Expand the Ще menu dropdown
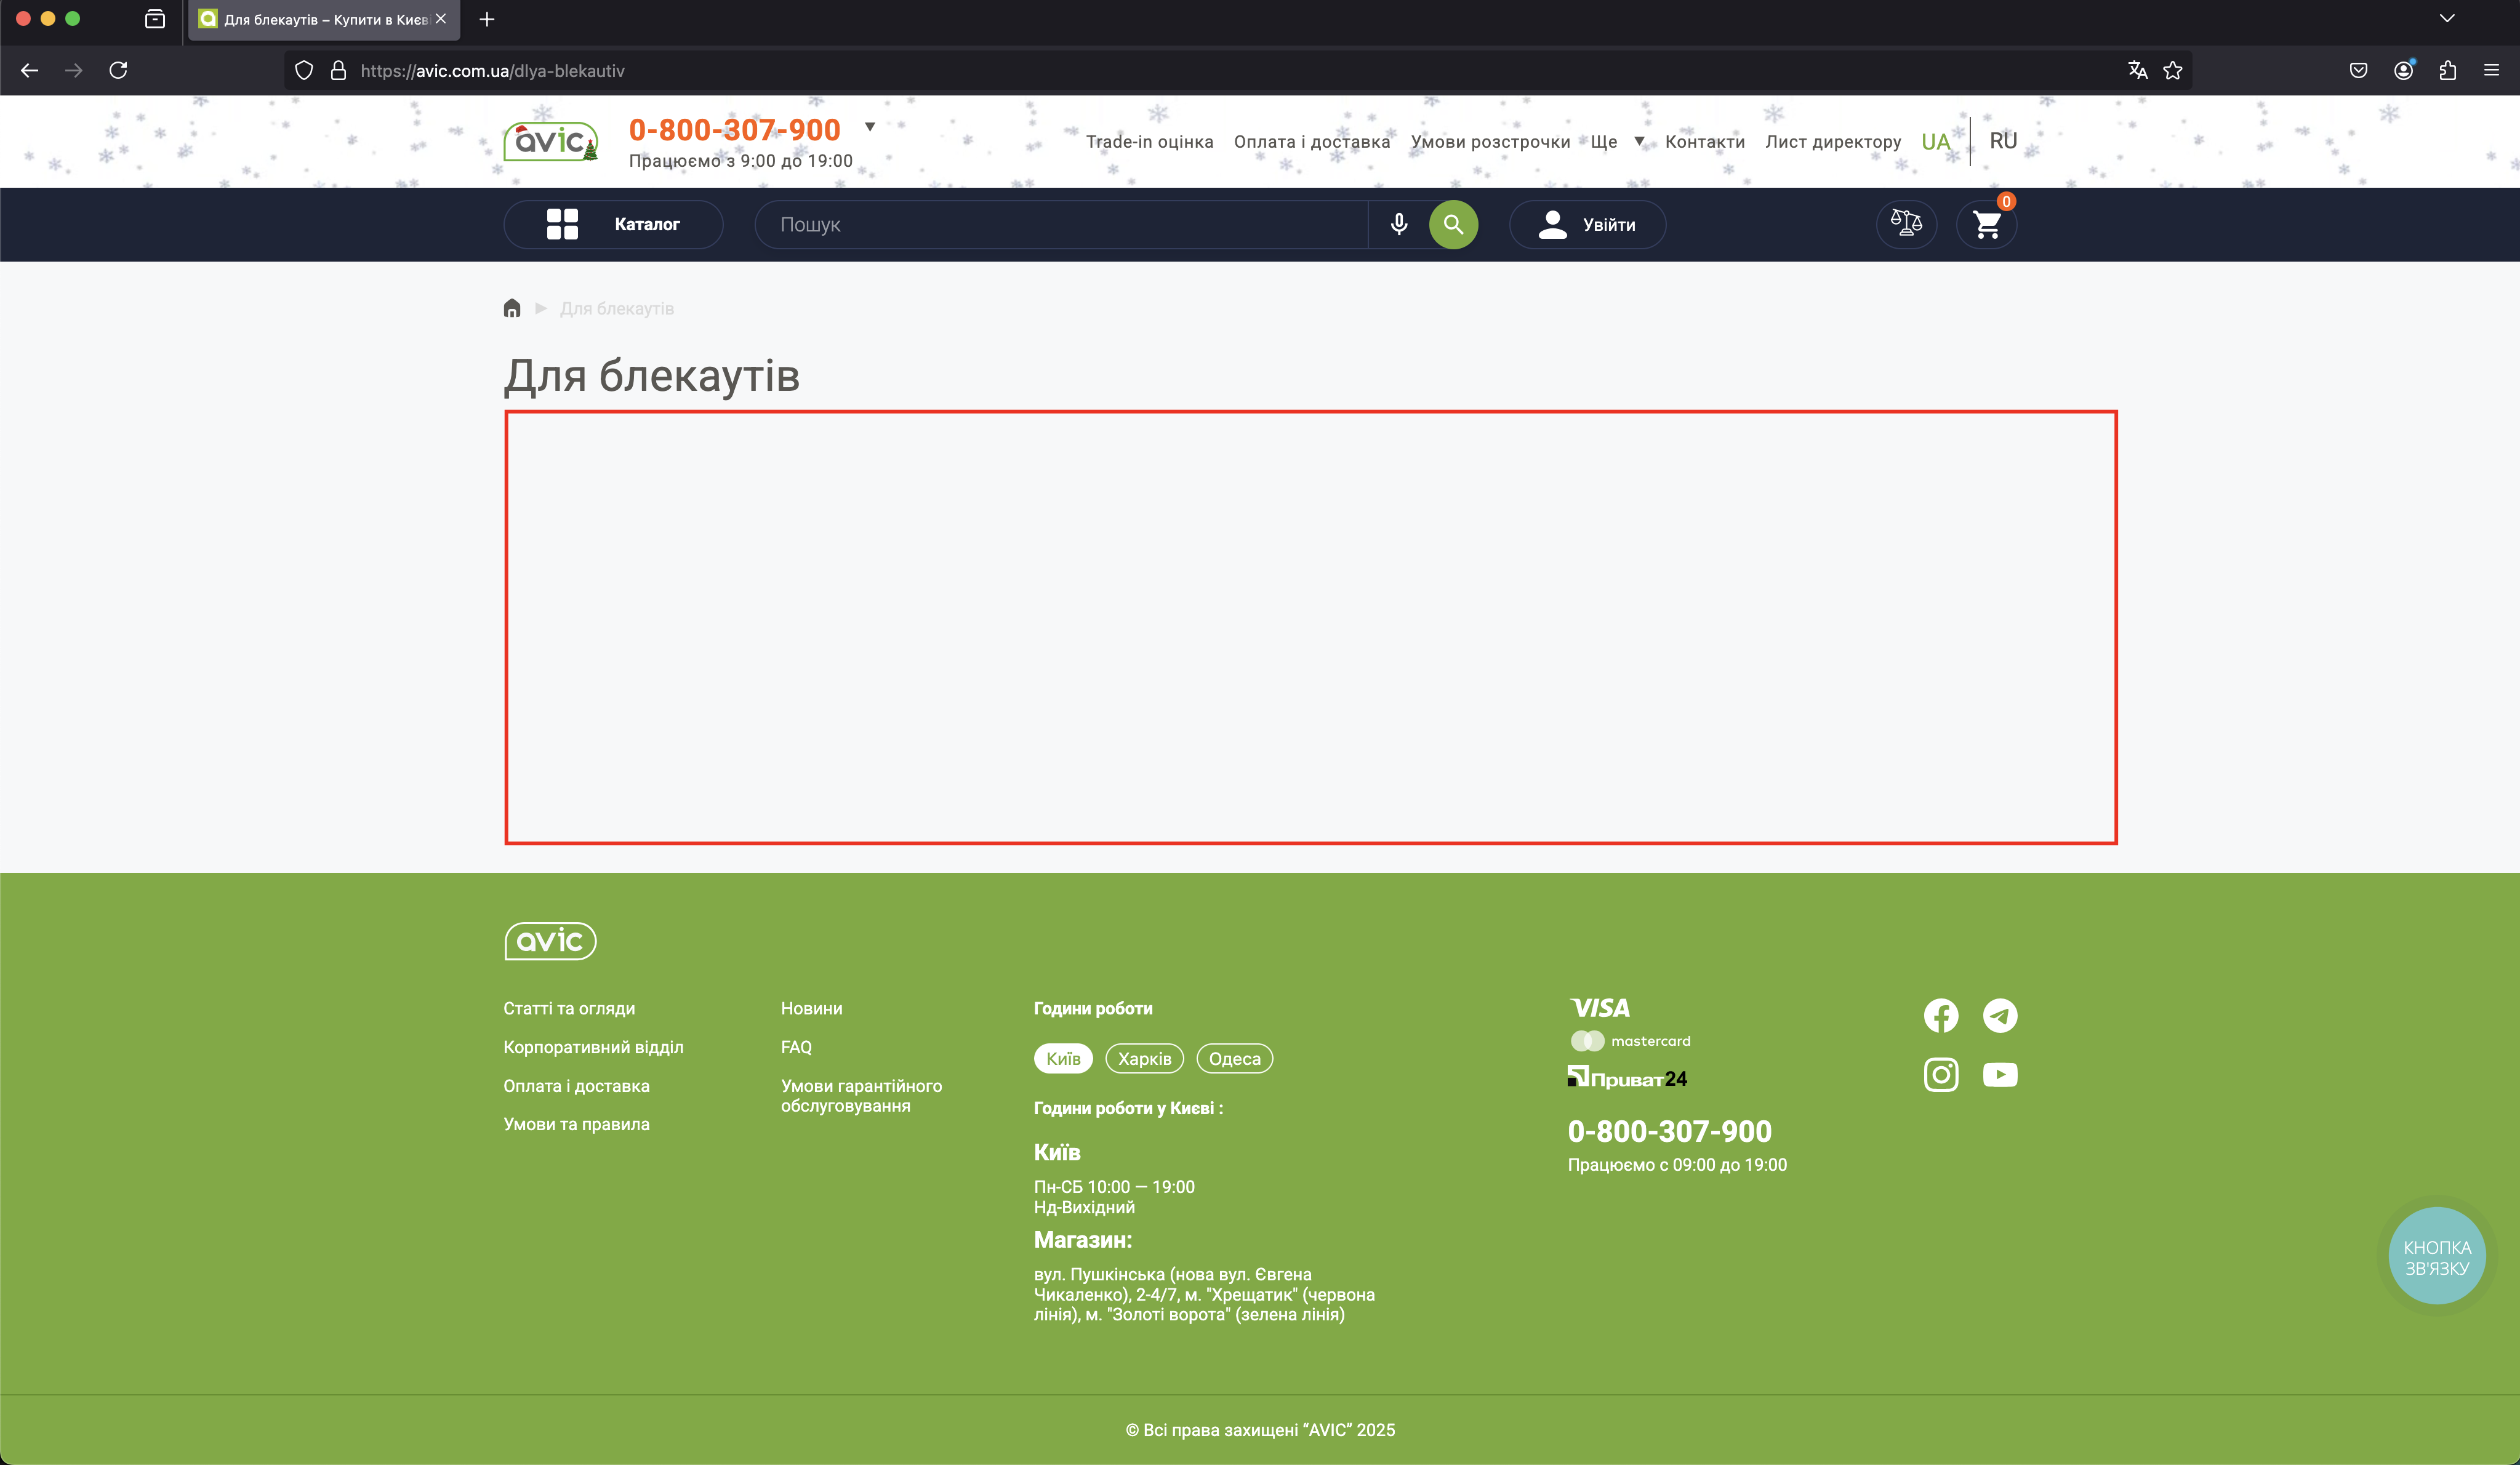The height and width of the screenshot is (1465, 2520). click(1617, 142)
